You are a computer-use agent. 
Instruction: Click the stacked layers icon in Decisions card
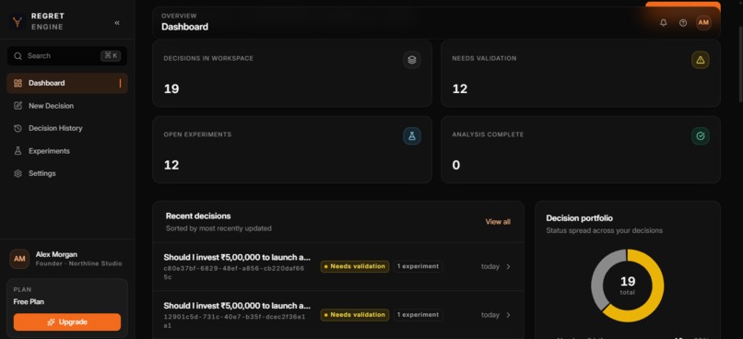click(412, 60)
